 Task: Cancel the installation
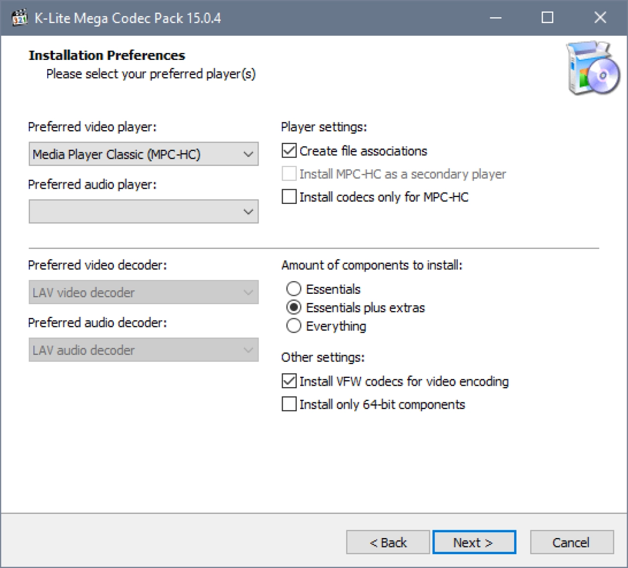572,542
